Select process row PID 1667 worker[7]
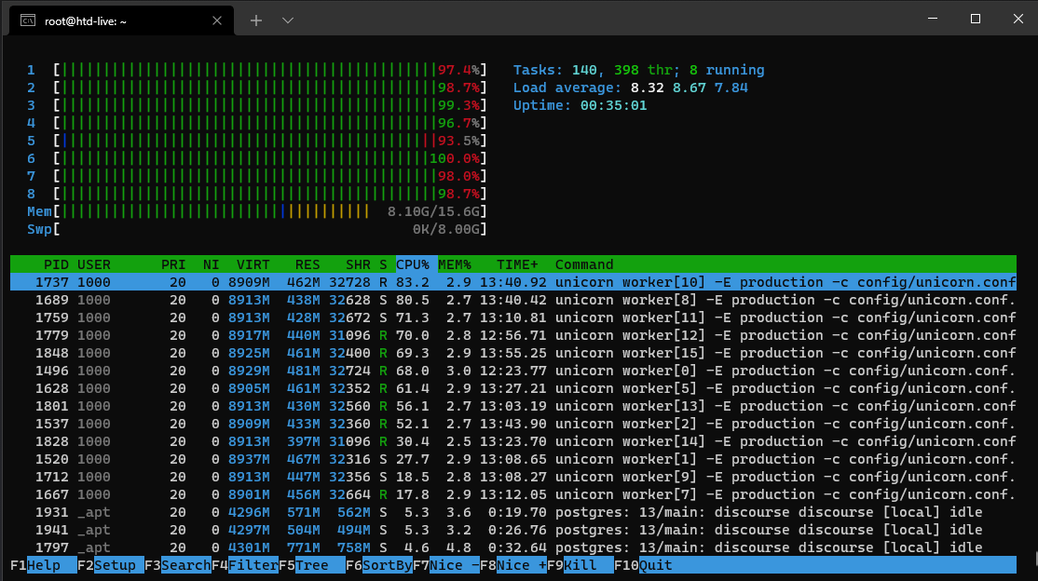The height and width of the screenshot is (581, 1038). click(x=513, y=495)
